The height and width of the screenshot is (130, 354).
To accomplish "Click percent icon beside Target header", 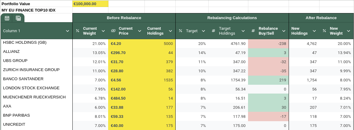I will point(181,31).
